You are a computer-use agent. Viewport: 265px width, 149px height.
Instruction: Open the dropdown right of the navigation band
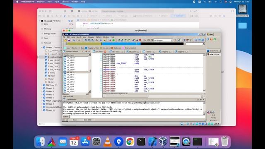(204, 44)
